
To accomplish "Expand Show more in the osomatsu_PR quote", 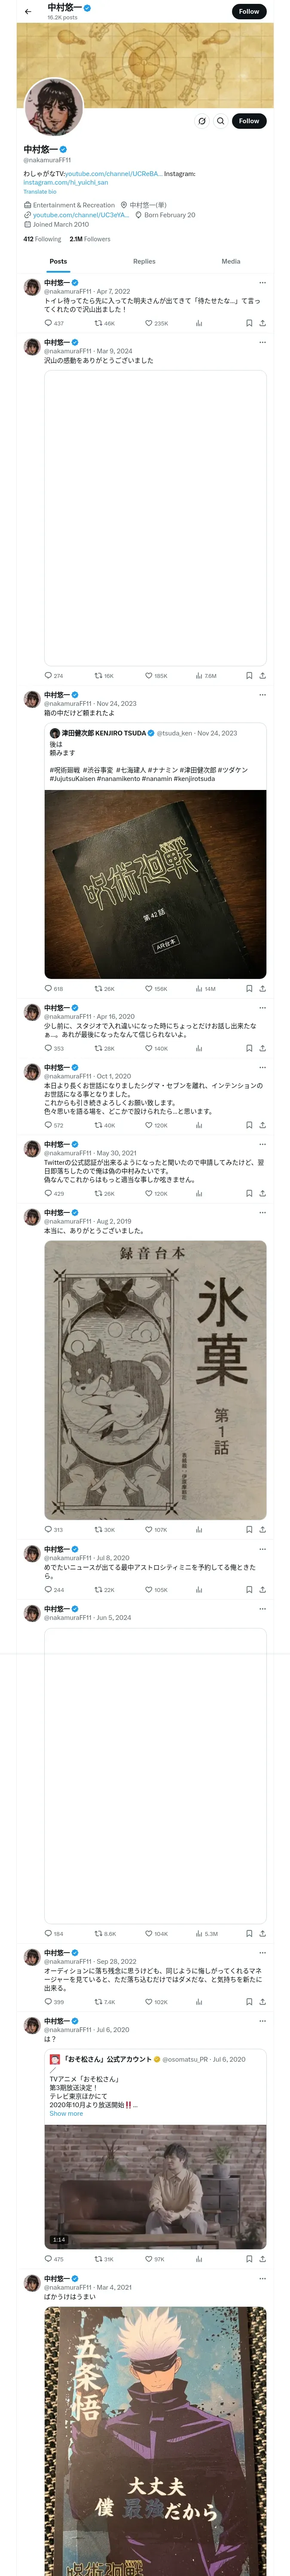I will click(x=66, y=2113).
